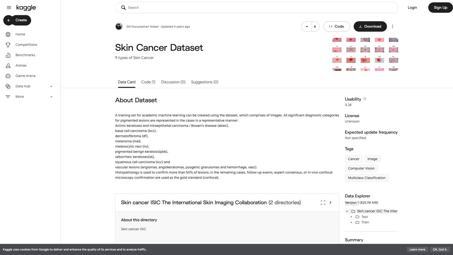Select the Computer Vision tag
This screenshot has height=255, width=453.
tap(361, 168)
